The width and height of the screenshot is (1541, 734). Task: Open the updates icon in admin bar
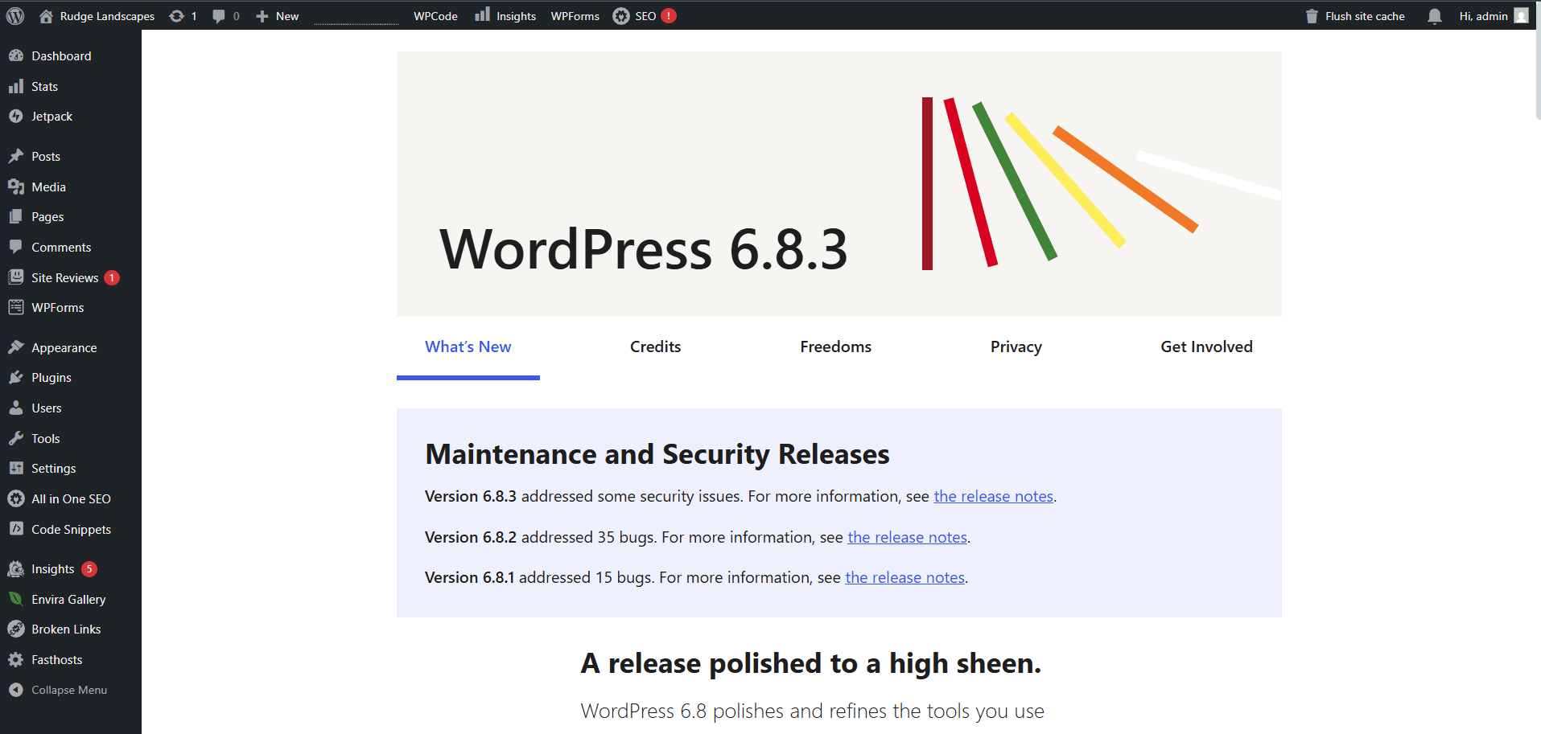(177, 16)
